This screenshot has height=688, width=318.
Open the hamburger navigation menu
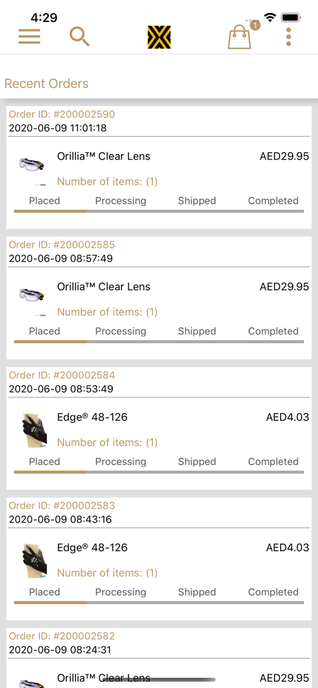pos(29,36)
